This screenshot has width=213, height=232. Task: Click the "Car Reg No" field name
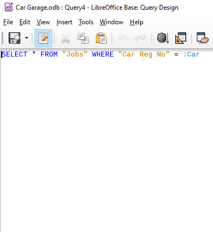click(x=144, y=54)
